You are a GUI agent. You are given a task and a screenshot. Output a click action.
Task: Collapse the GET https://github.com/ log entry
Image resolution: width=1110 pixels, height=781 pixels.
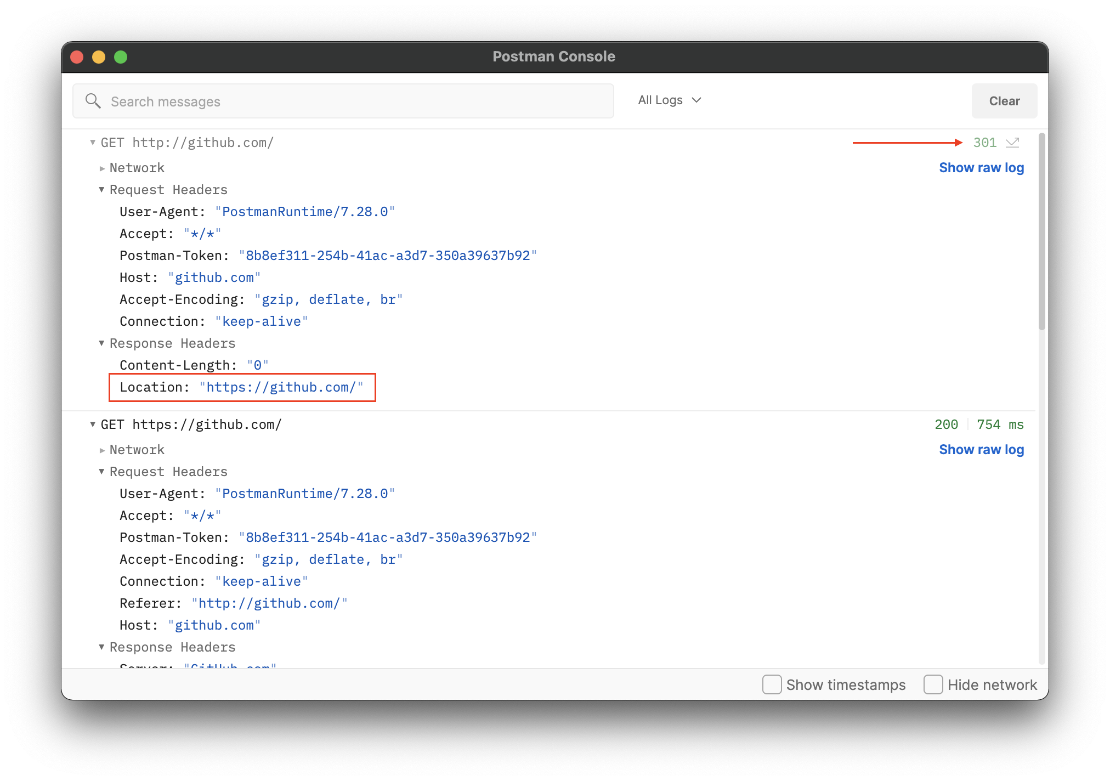pos(92,424)
